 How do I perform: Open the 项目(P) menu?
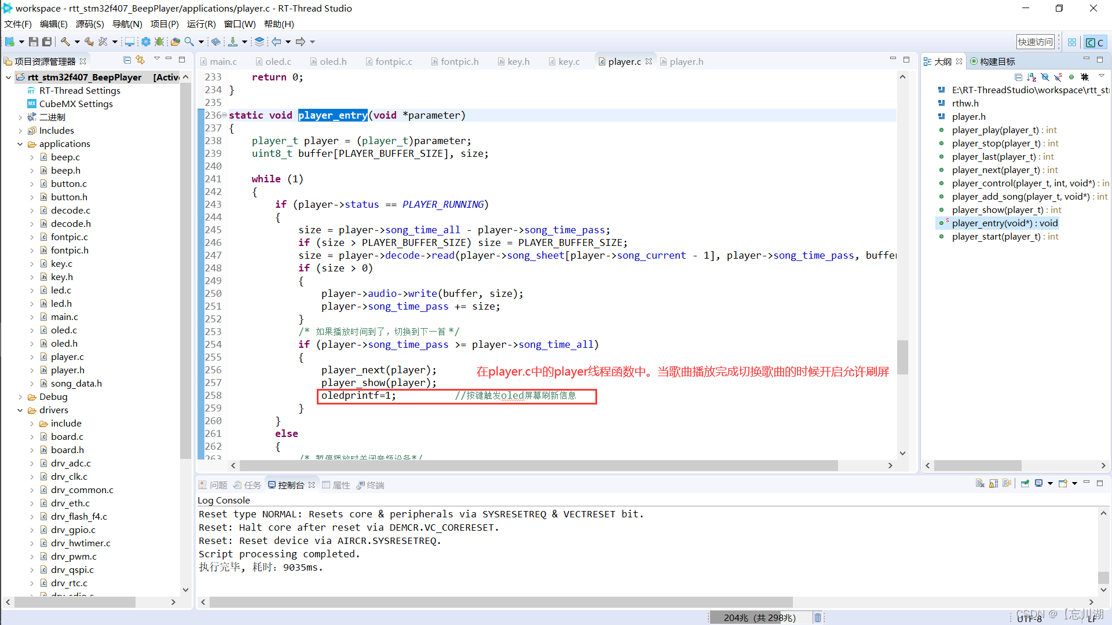click(164, 24)
